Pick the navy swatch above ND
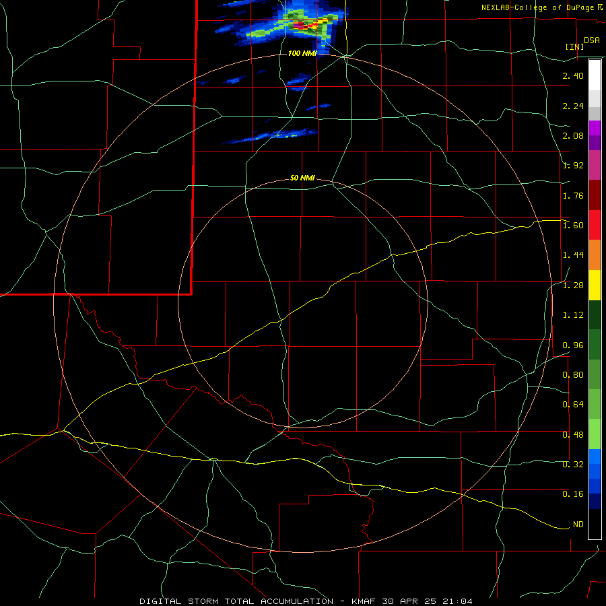The image size is (606, 606). point(595,501)
